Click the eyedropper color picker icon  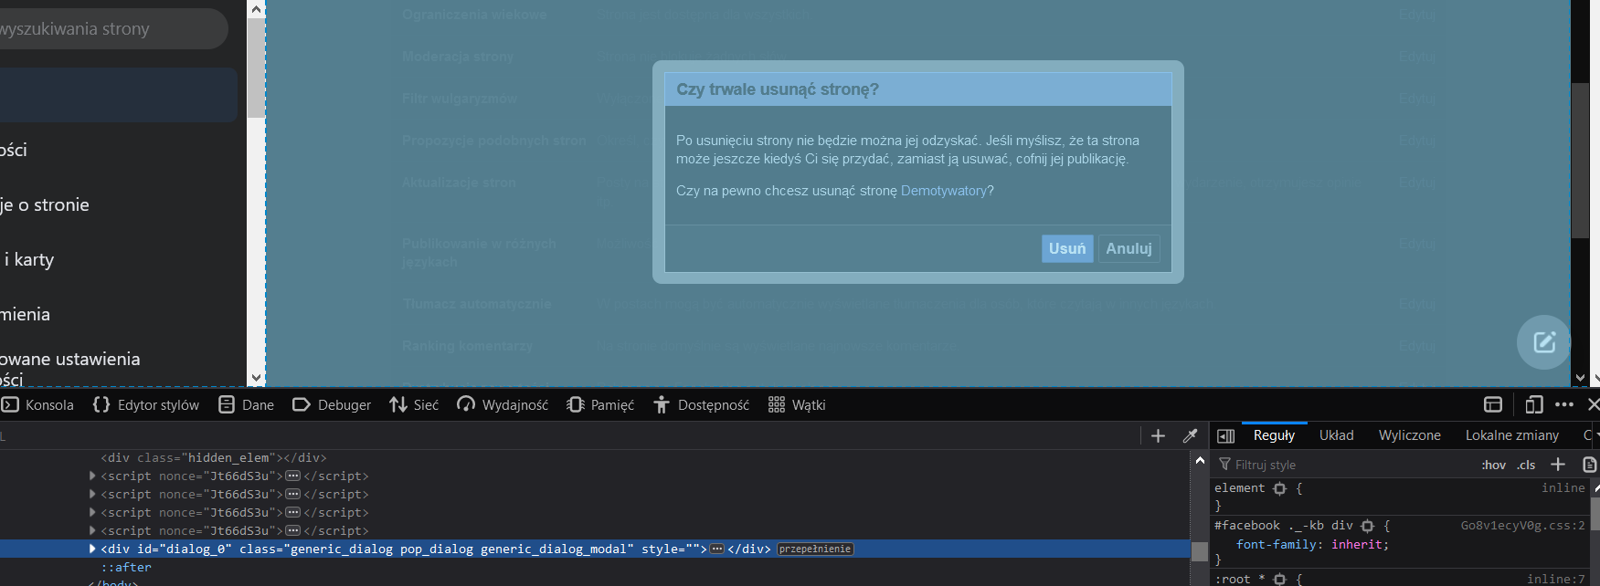(x=1190, y=436)
